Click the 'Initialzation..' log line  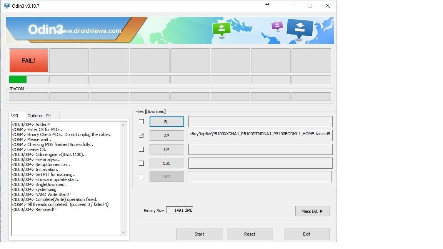36,170
